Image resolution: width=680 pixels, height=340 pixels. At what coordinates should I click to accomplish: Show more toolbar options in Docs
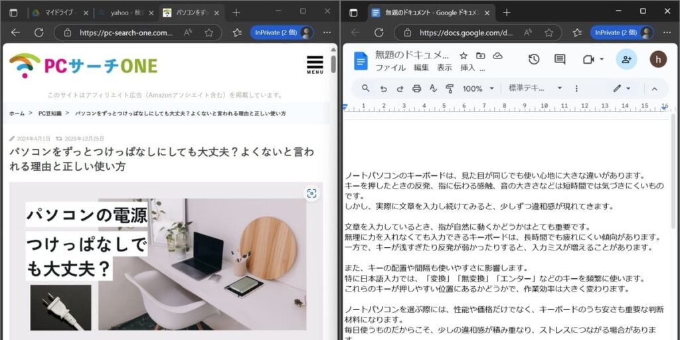576,88
